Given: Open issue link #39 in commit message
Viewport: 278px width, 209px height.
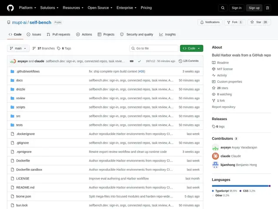Looking at the screenshot, I should 142,71.
